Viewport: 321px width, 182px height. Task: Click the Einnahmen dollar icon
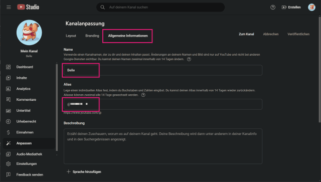point(8,132)
